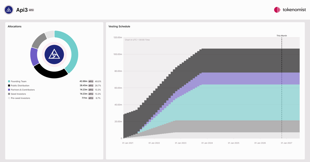Click the Public Distribution legend color swatch

(9, 86)
